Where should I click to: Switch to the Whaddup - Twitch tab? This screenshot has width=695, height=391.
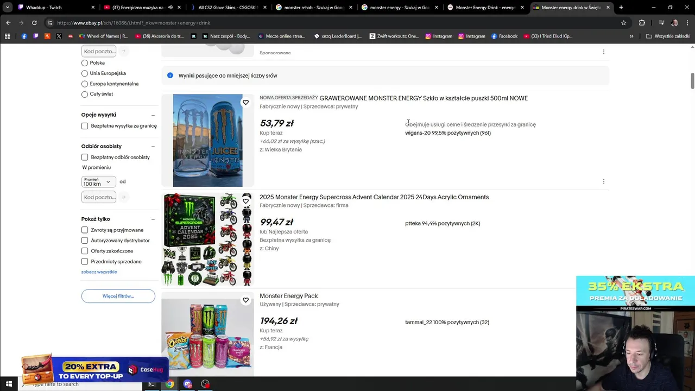click(x=56, y=8)
